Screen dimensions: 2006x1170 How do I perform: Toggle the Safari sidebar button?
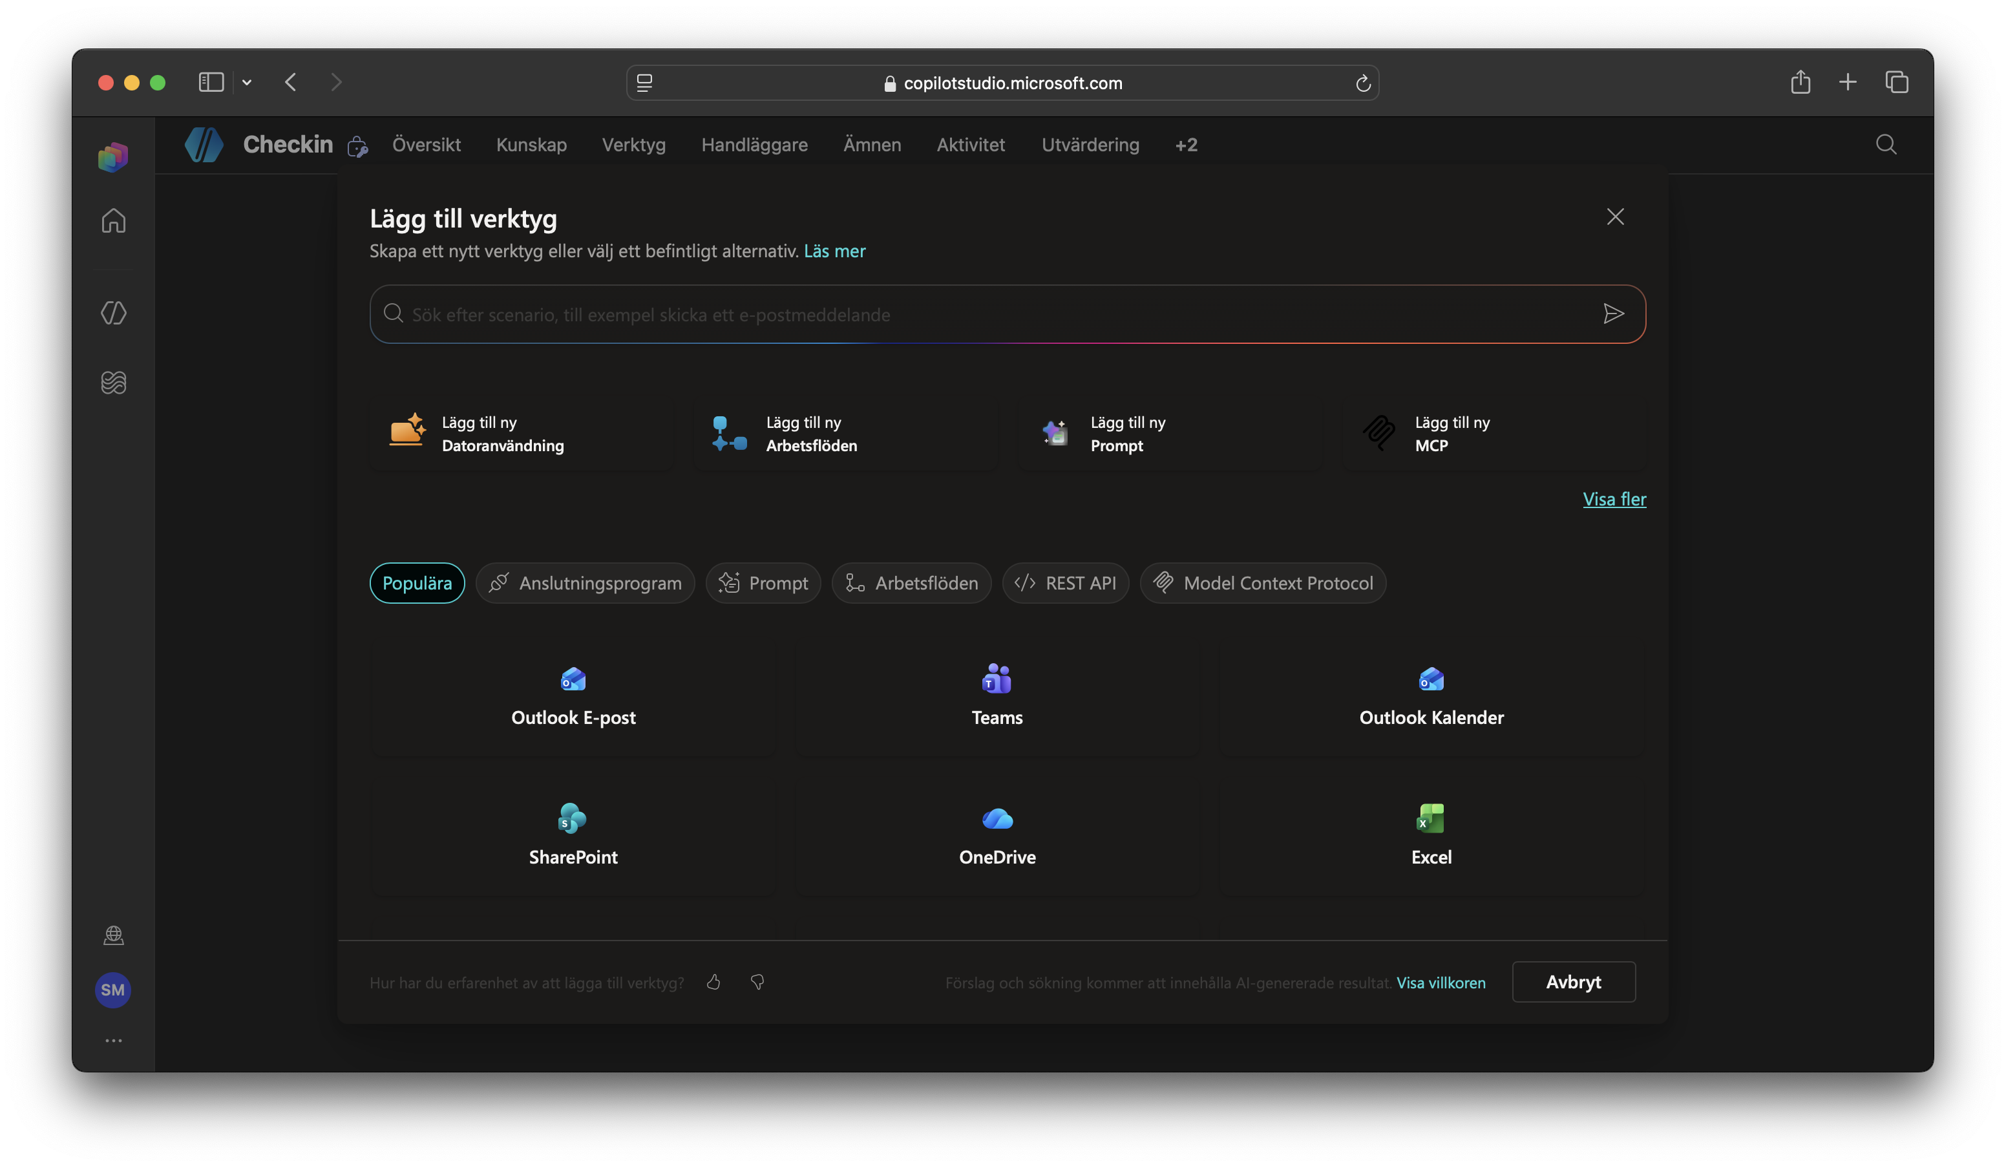click(x=211, y=82)
